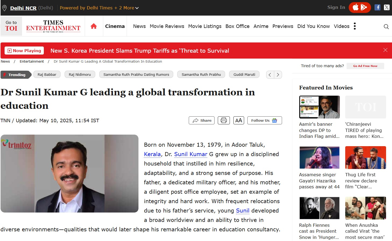This screenshot has width=392, height=241.
Task: Open the Box Office menu item
Action: (237, 26)
